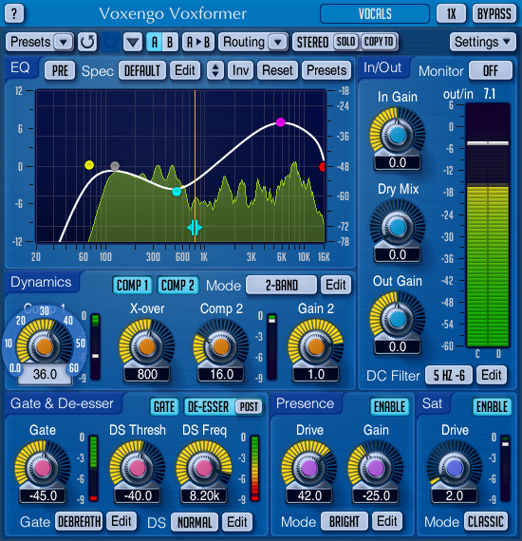Click the EQ Inv button
The width and height of the screenshot is (522, 541).
click(240, 70)
